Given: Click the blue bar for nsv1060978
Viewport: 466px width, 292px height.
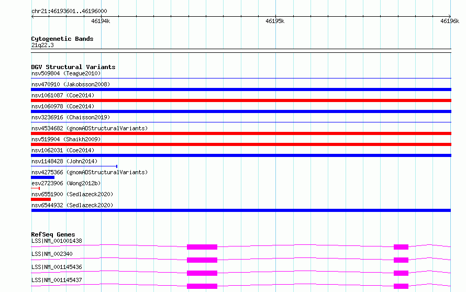Looking at the screenshot, I should coord(241,111).
